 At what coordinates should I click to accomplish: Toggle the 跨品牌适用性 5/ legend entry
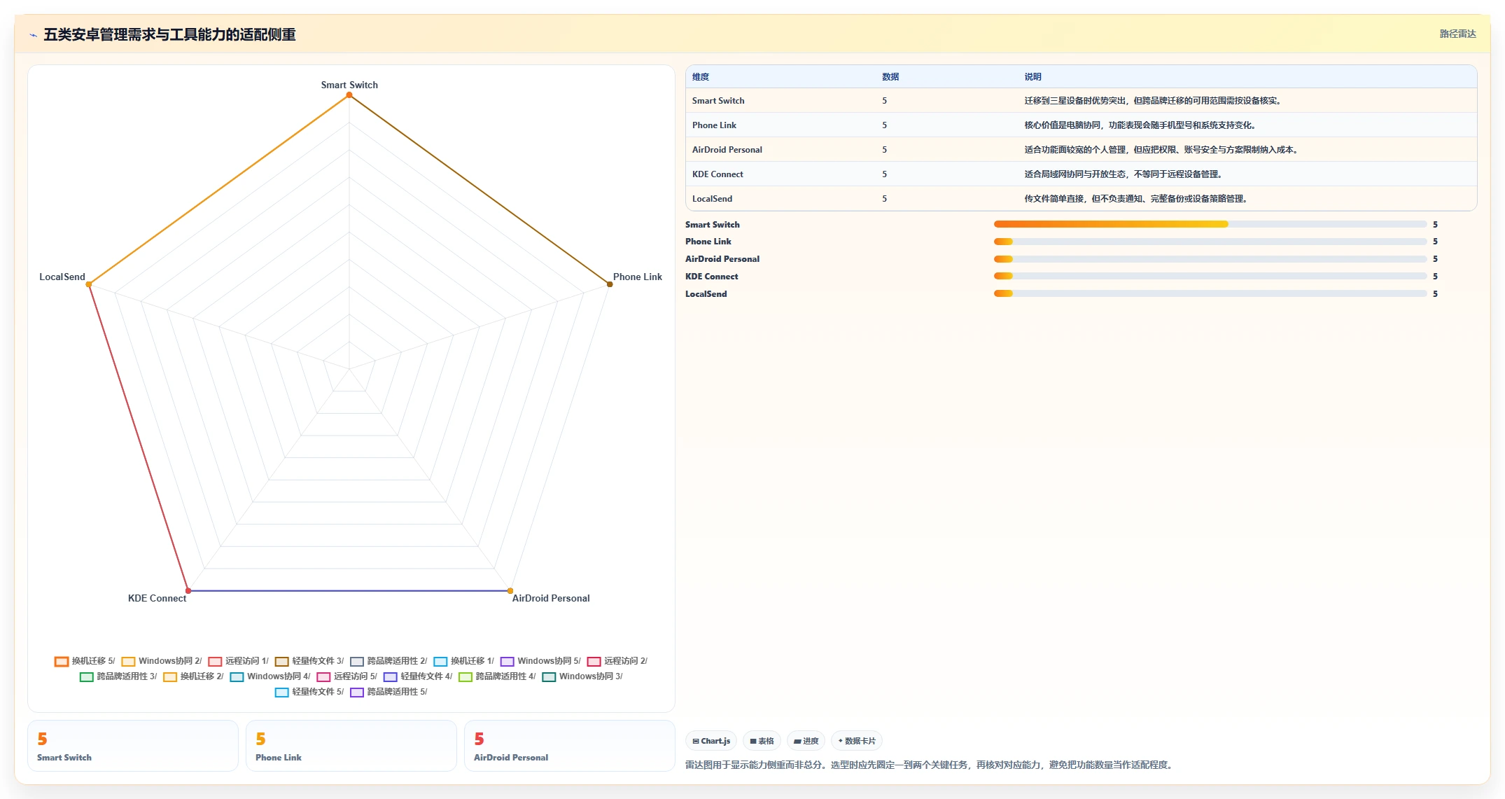tap(388, 692)
